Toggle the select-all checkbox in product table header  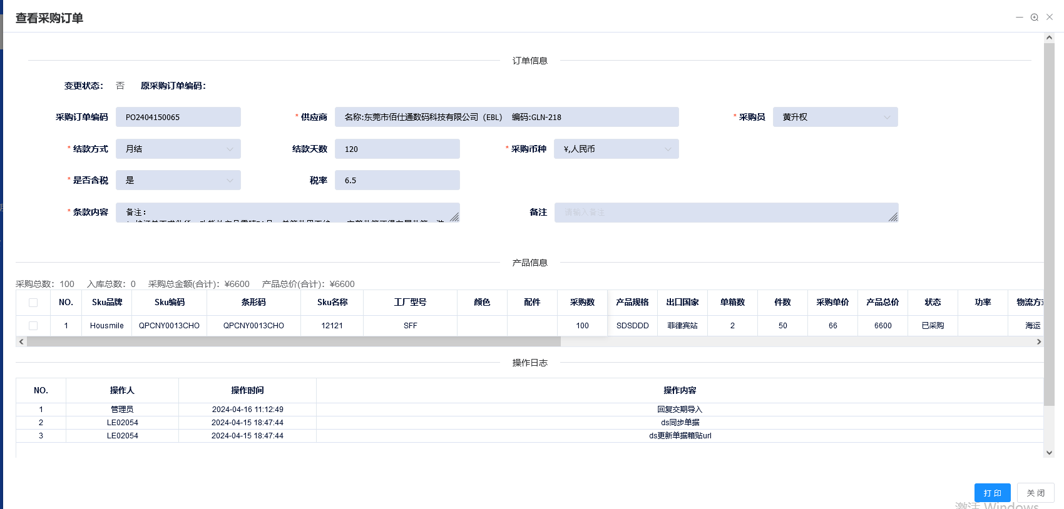coord(33,303)
